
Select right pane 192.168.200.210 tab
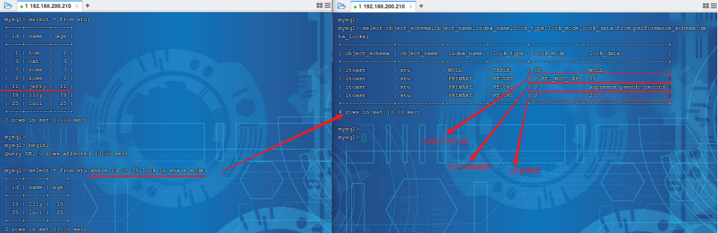[382, 6]
